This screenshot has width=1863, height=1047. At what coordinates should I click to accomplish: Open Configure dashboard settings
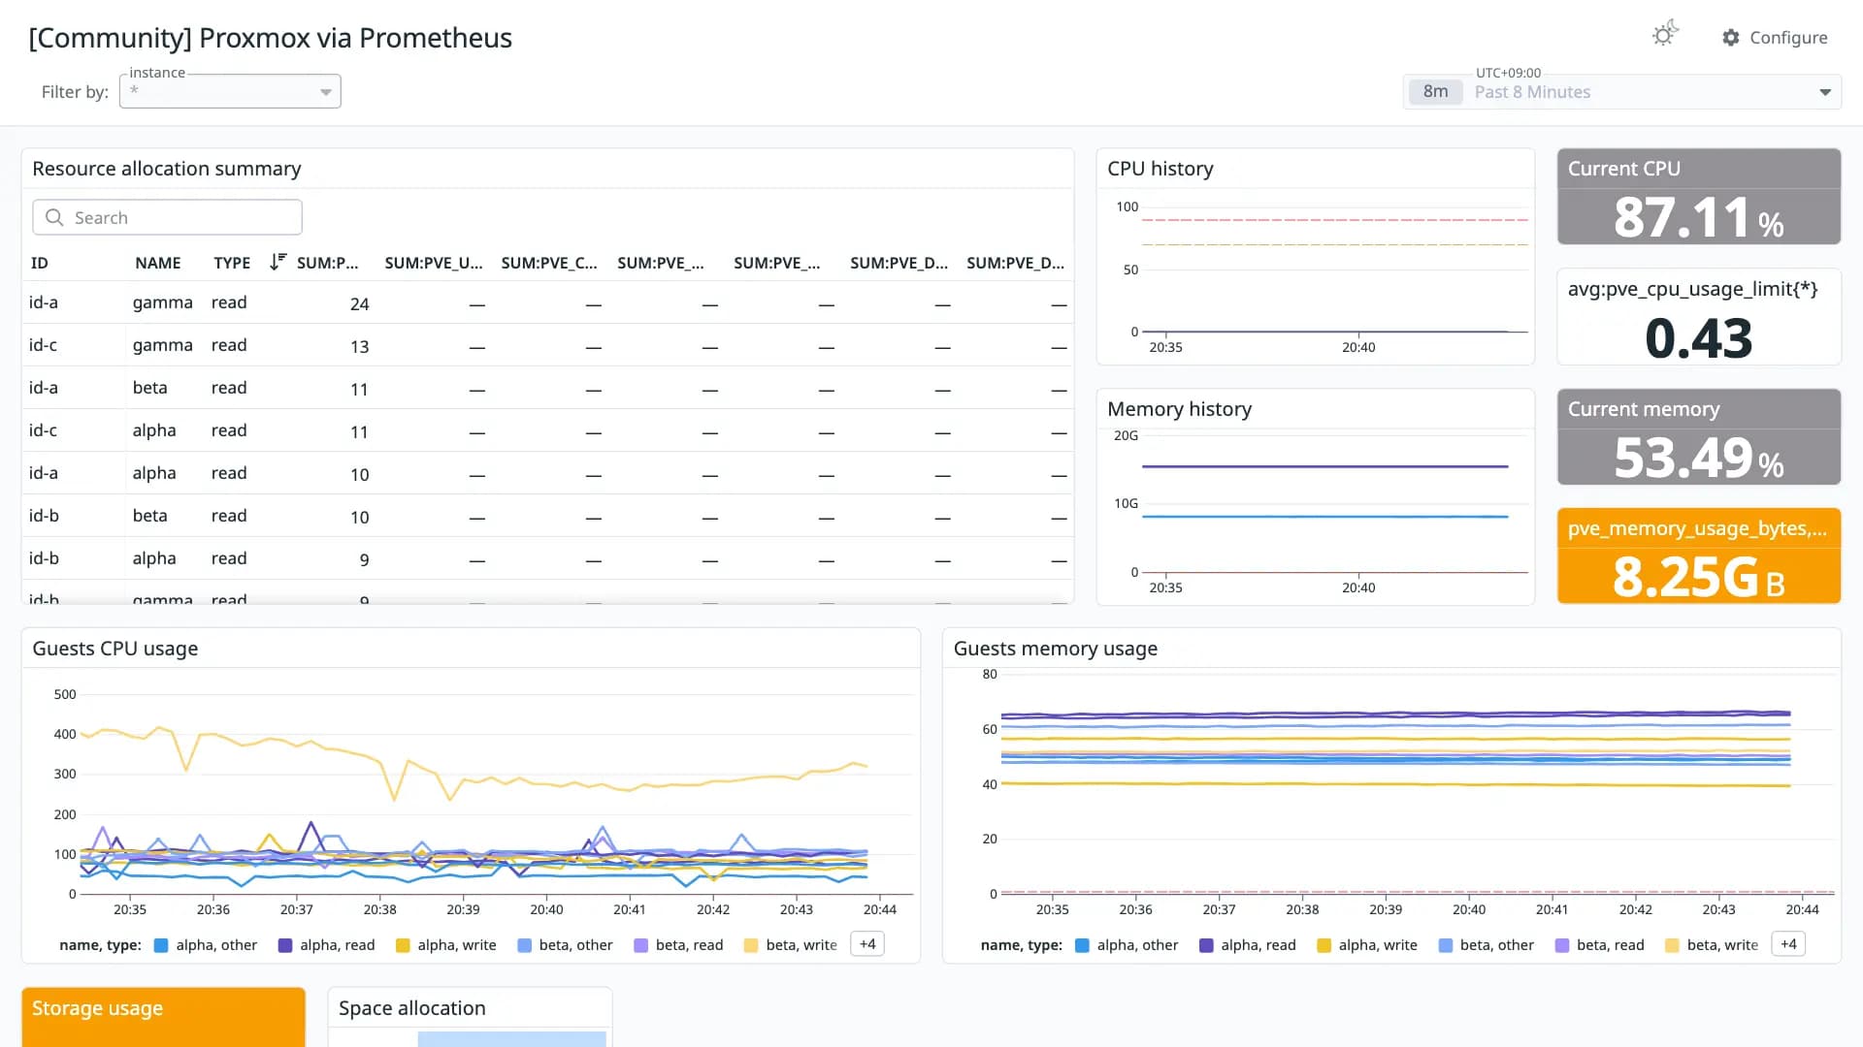(x=1775, y=37)
